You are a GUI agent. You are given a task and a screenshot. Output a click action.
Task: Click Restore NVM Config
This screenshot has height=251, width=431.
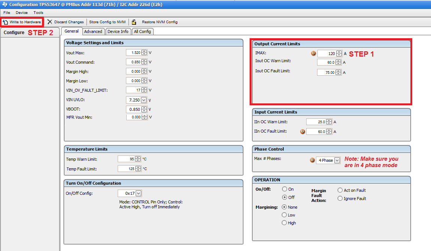tap(160, 22)
